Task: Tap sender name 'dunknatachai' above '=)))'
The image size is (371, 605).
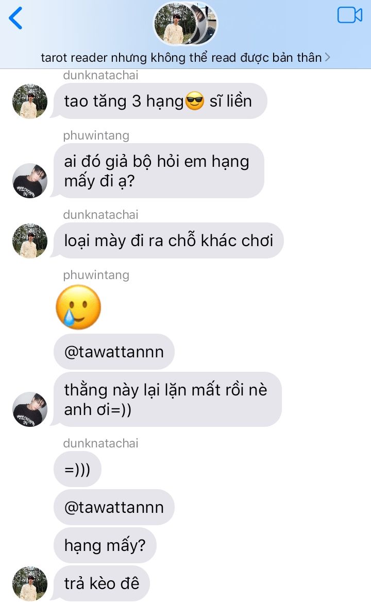Action: (x=100, y=443)
